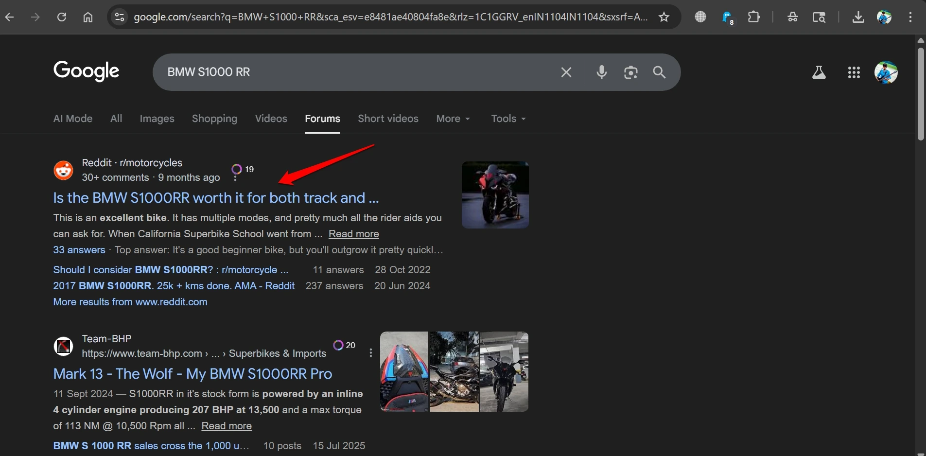Open the browser Downloads icon

[858, 17]
